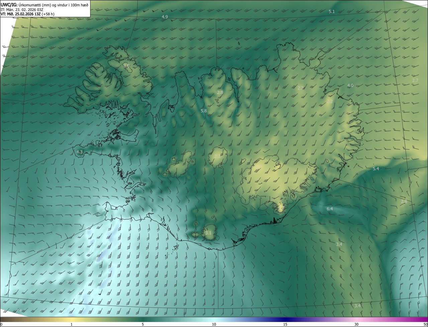
Task: Click the 4.0 precipitation value label
Action: [x=350, y=86]
